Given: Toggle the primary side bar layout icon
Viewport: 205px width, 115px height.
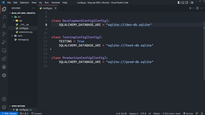Looking at the screenshot, I should pos(179,3).
